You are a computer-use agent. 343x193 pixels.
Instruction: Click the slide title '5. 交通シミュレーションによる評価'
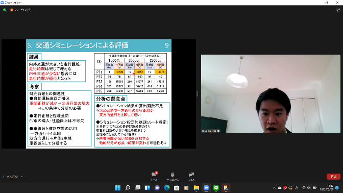(x=78, y=45)
